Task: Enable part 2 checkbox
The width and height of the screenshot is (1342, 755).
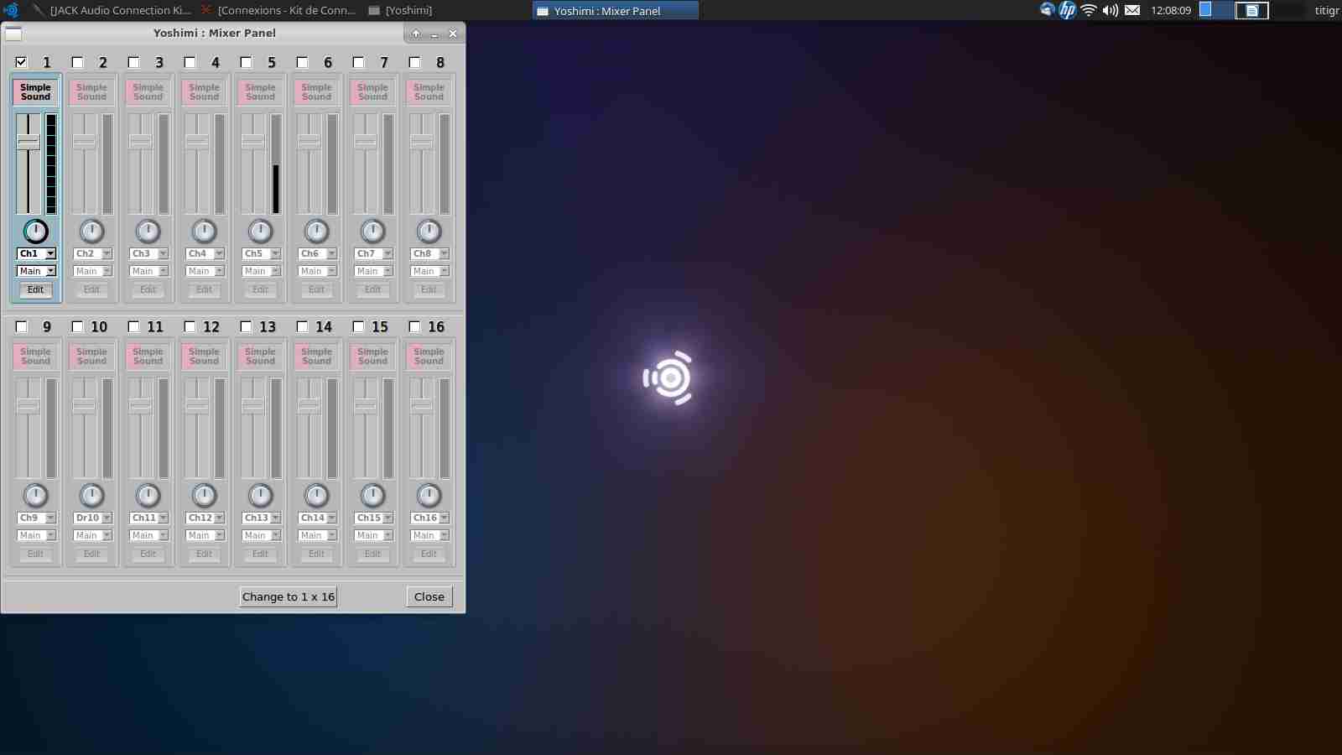Action: tap(77, 62)
